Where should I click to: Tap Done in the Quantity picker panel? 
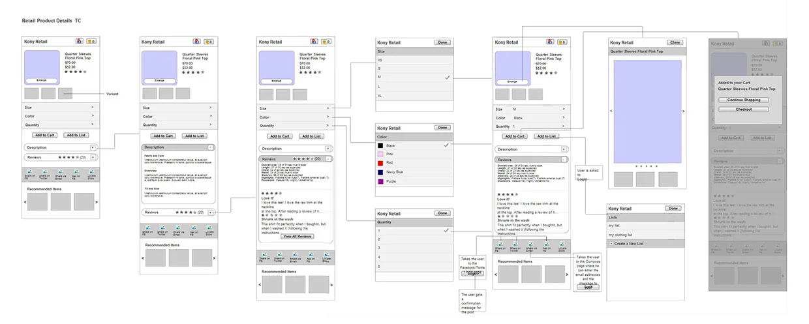(442, 213)
